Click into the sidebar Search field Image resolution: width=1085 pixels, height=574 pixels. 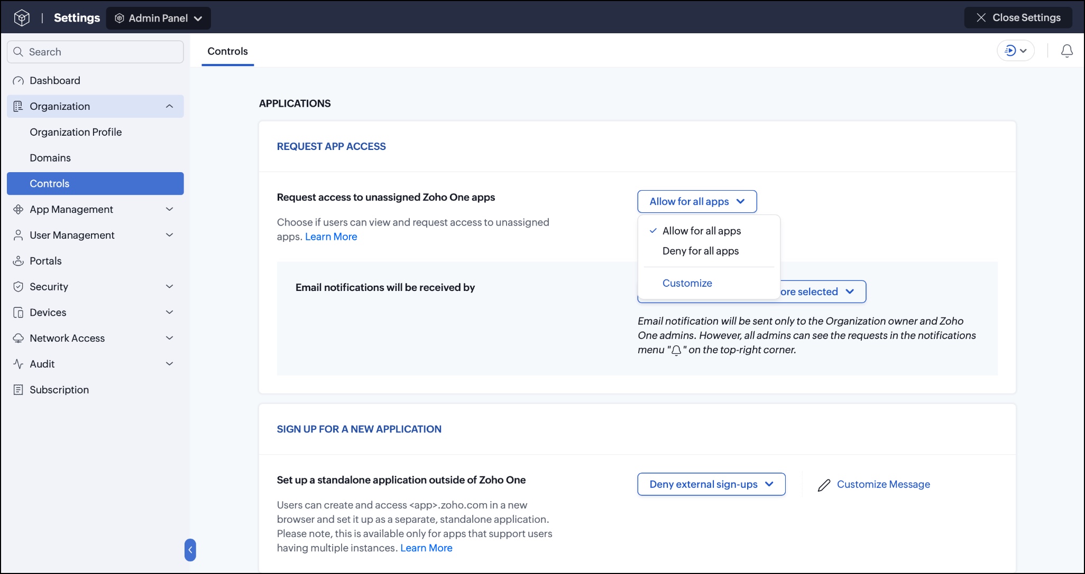[x=95, y=52]
